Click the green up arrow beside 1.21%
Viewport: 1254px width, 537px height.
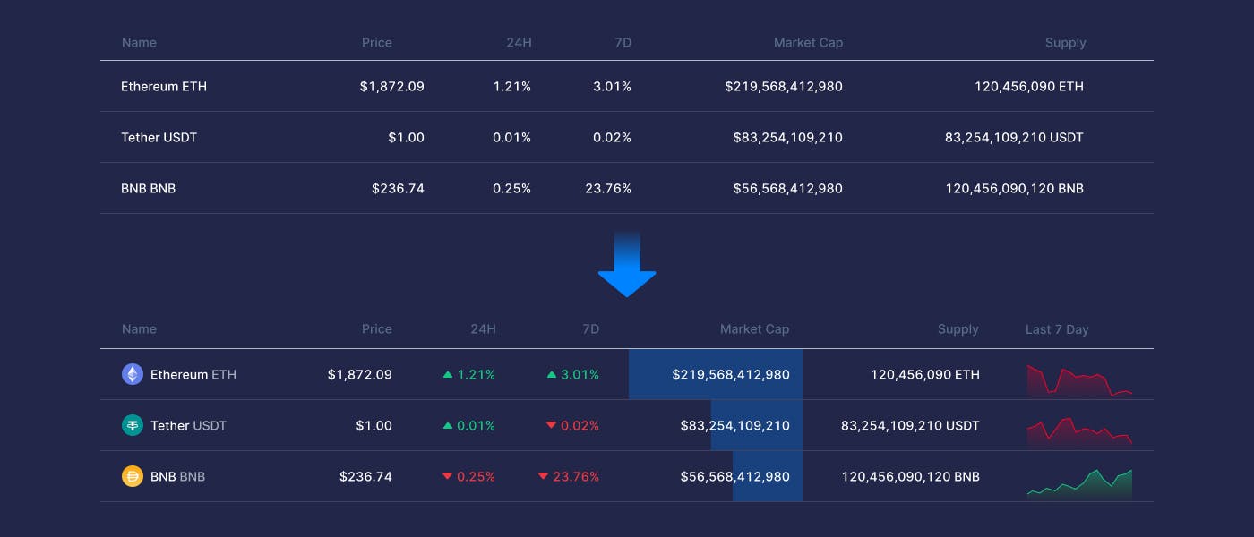click(x=448, y=375)
